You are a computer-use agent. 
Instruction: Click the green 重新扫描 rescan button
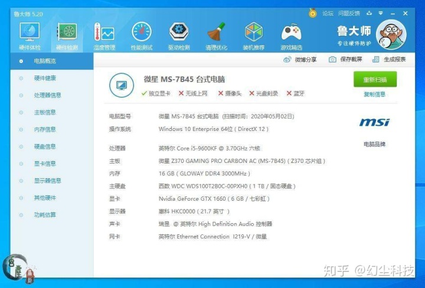[x=375, y=80]
